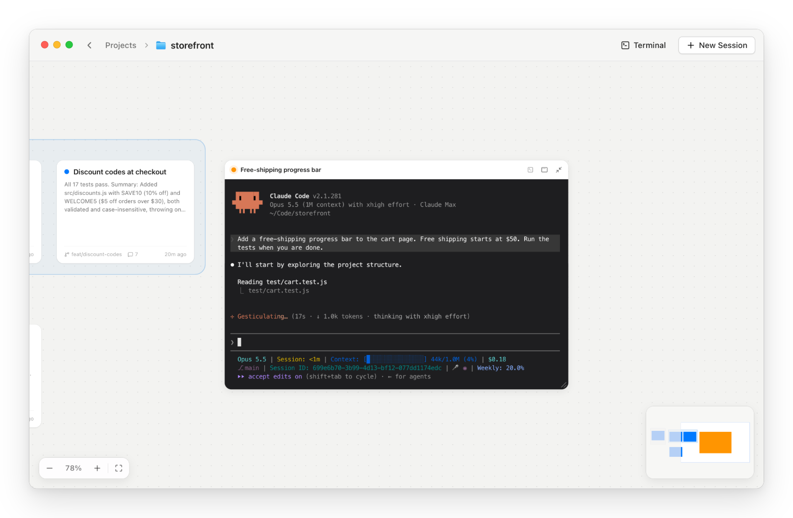Viewport: 793px width, 518px height.
Task: Click the storefront project title
Action: coord(192,46)
